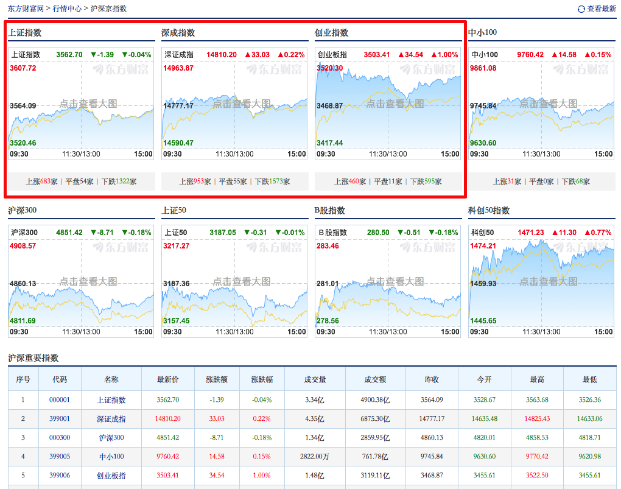Open 中小100 name link in table
The width and height of the screenshot is (621, 489).
tap(111, 457)
